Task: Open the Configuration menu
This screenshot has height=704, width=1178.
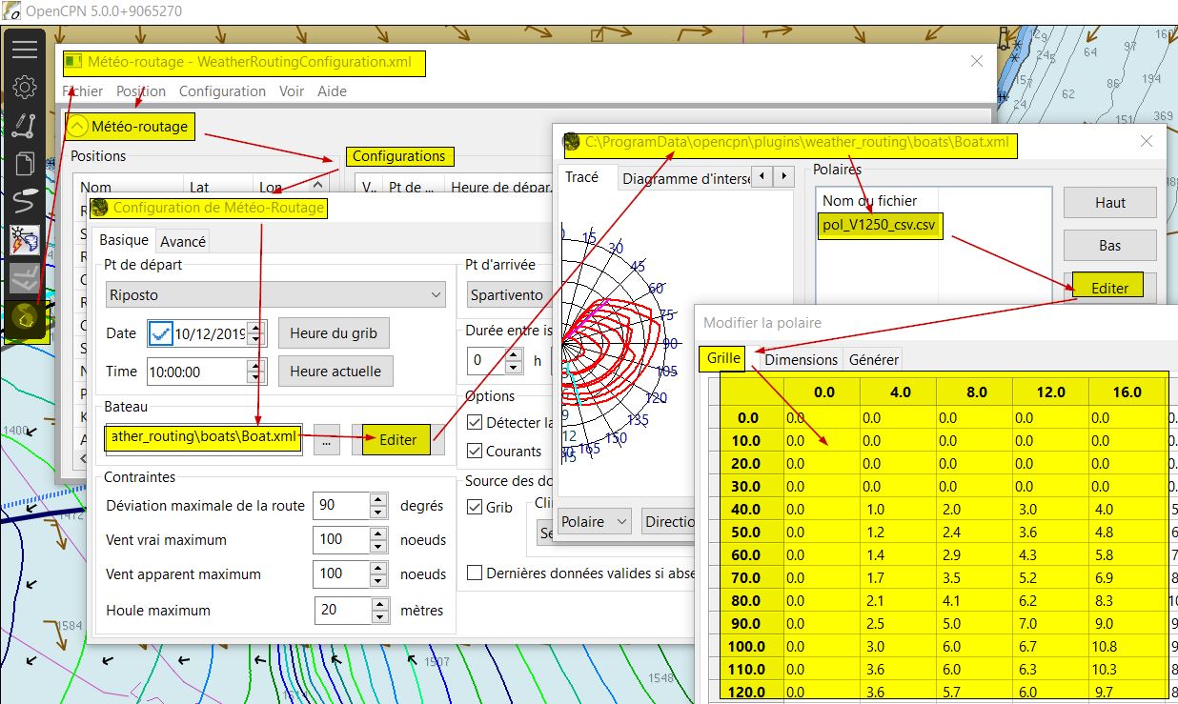Action: click(222, 91)
